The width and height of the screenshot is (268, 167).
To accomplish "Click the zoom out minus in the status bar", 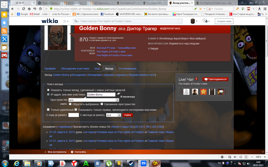I will (x=252, y=157).
